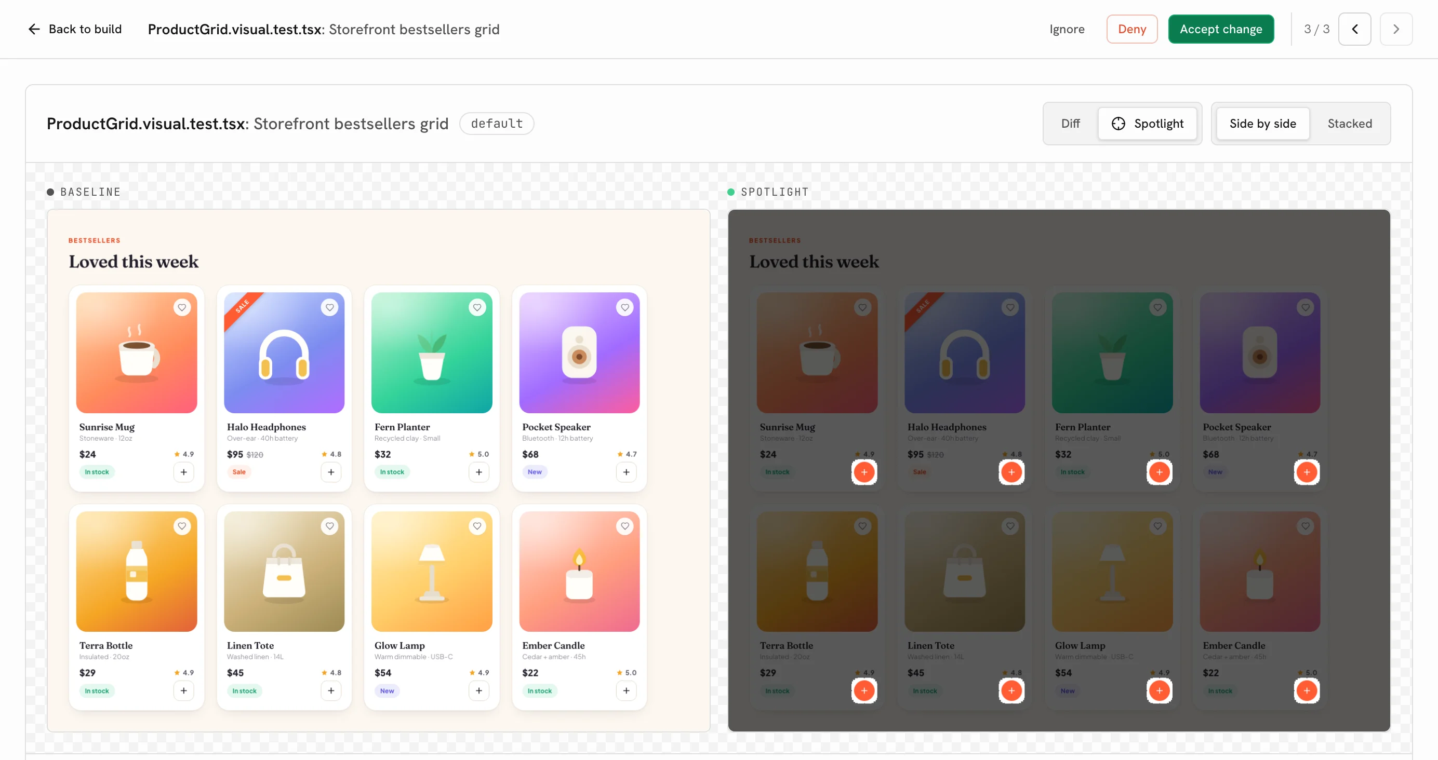Add baseline Terra Bottle with plus button
Image resolution: width=1438 pixels, height=760 pixels.
[184, 691]
